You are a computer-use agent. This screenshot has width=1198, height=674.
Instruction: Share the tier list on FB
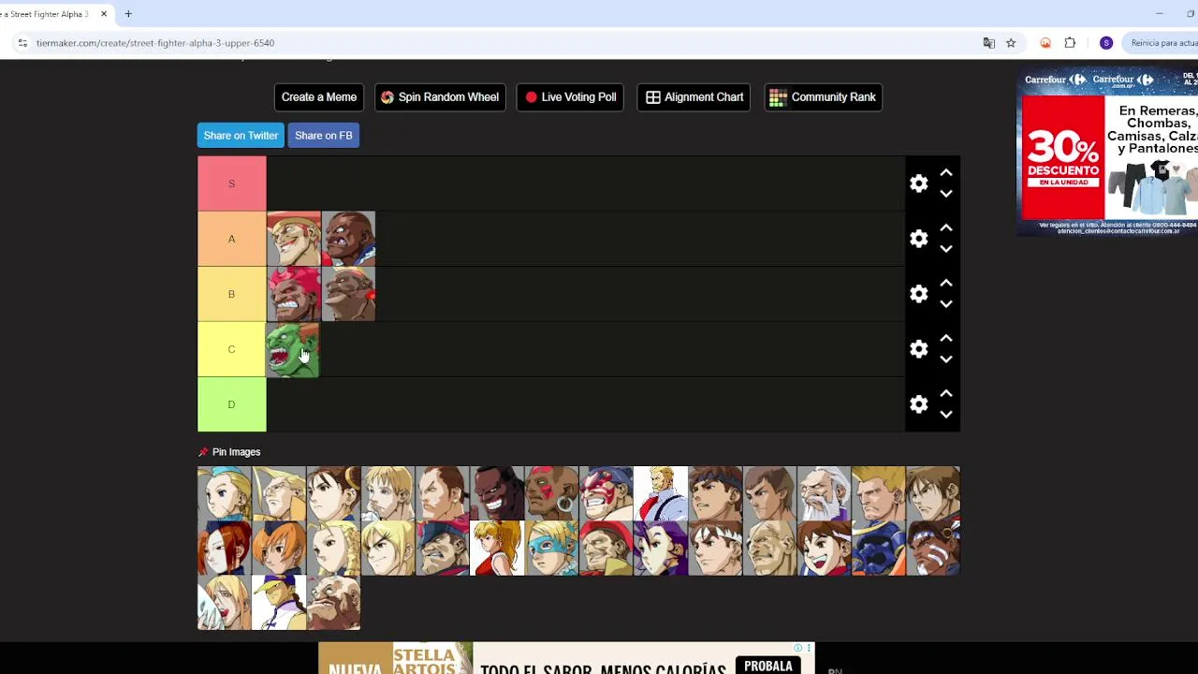(x=324, y=136)
